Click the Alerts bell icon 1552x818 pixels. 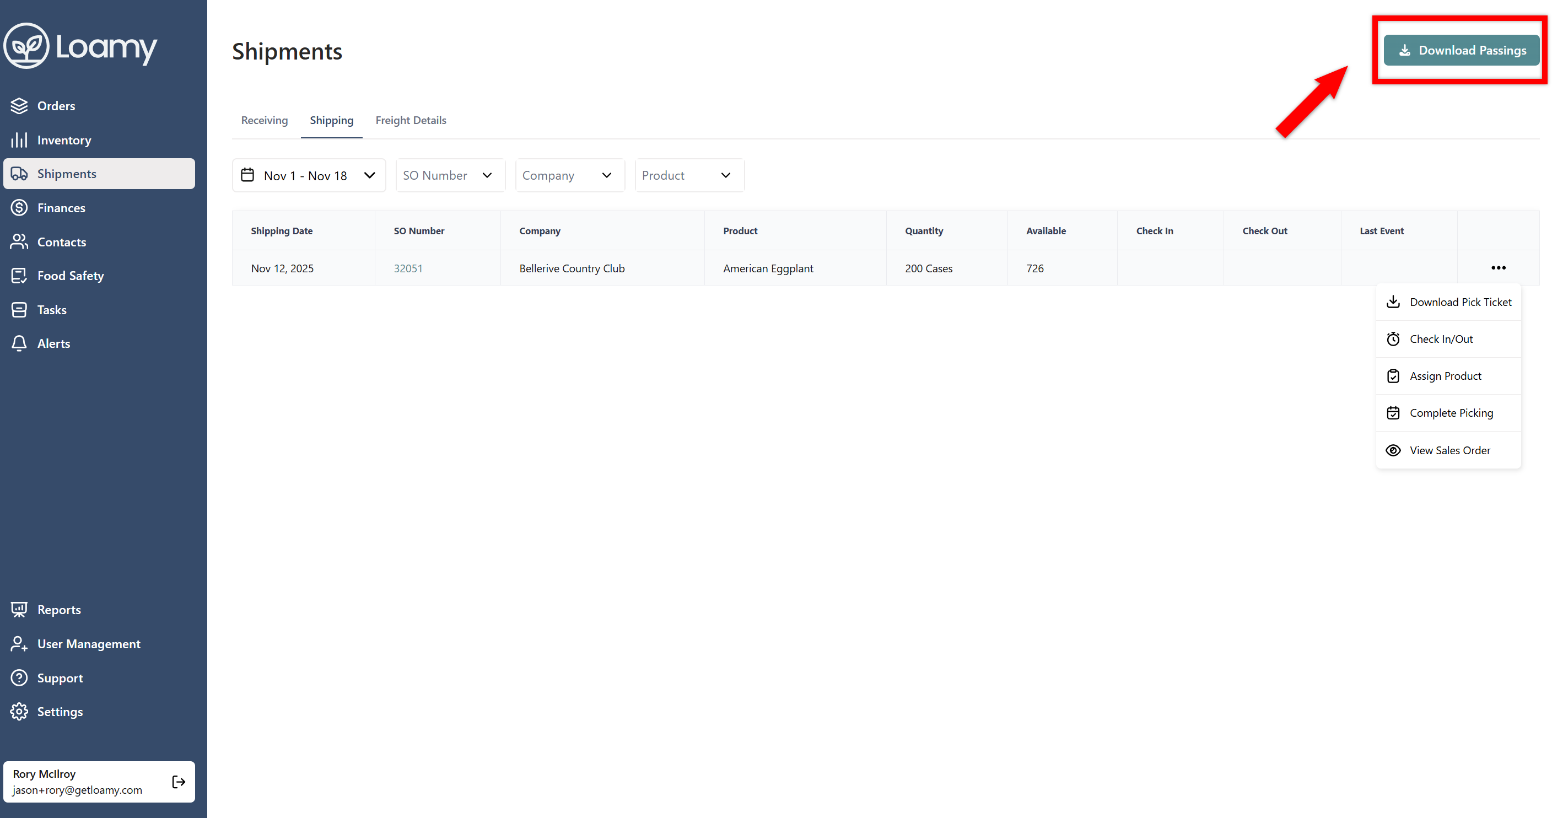[19, 343]
